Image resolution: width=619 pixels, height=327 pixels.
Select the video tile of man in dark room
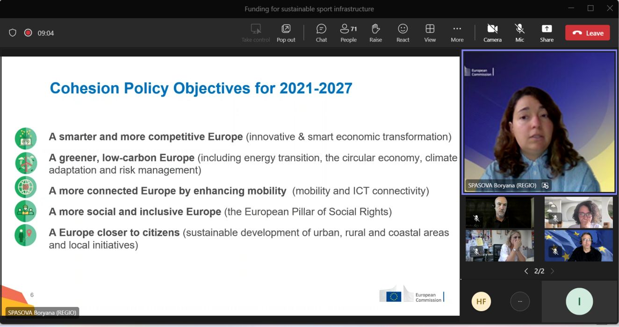pyautogui.click(x=499, y=212)
